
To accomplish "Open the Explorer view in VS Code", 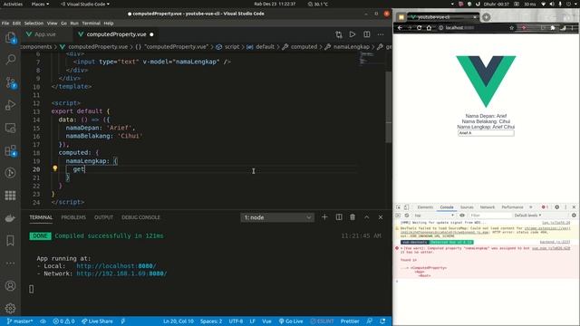I will 10,37.
